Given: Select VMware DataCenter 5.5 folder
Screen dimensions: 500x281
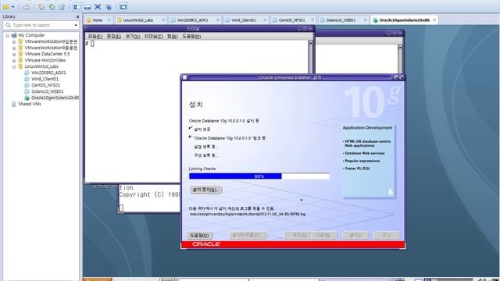Looking at the screenshot, I should pyautogui.click(x=47, y=54).
